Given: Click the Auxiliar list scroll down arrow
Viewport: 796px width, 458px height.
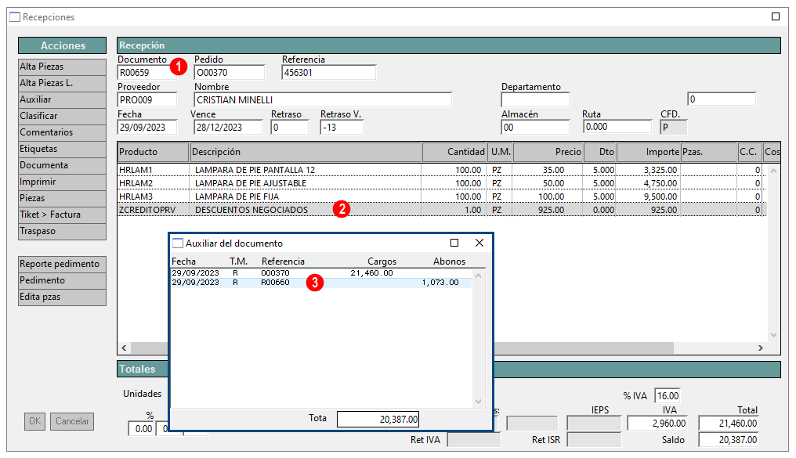Looking at the screenshot, I should [478, 402].
